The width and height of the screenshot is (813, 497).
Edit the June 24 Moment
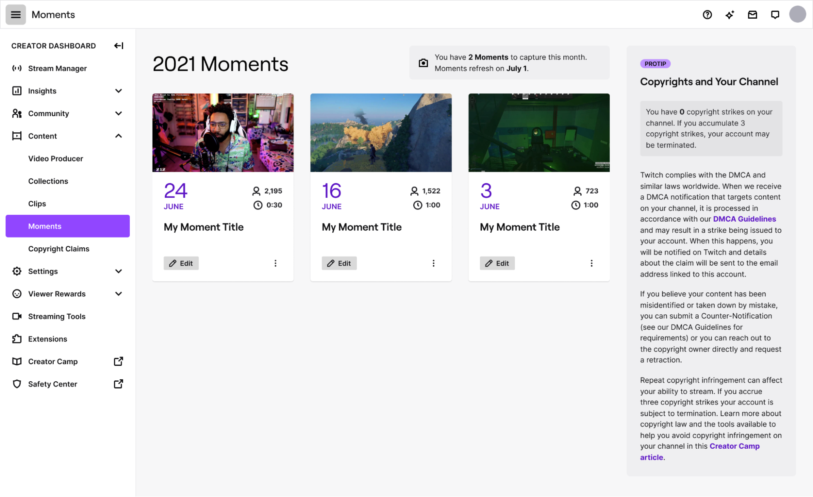[181, 263]
